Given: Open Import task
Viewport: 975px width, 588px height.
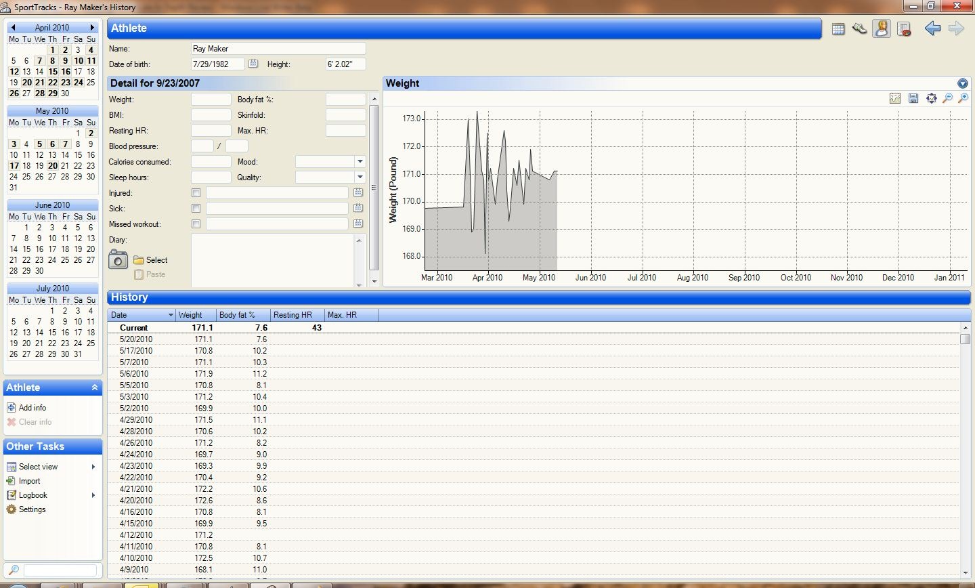Looking at the screenshot, I should [x=24, y=481].
